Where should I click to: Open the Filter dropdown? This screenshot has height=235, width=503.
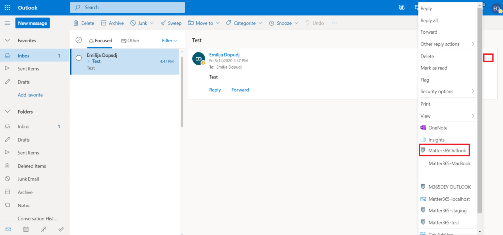pyautogui.click(x=169, y=41)
